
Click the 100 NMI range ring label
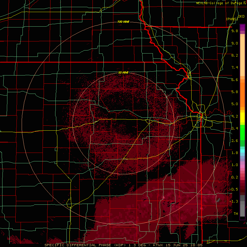[123, 22]
